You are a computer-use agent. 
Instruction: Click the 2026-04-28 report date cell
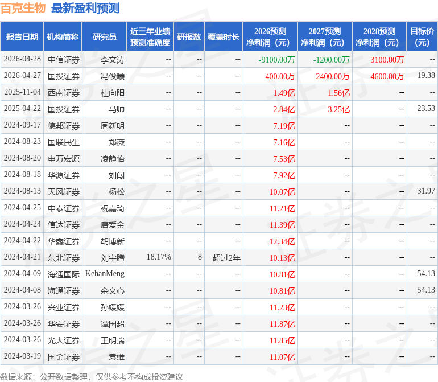[22, 59]
